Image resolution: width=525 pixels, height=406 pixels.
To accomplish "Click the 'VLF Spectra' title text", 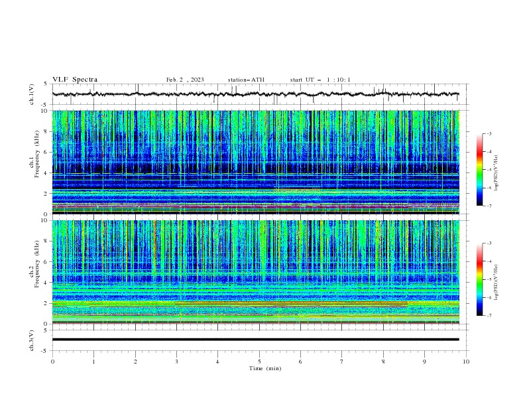I will tap(75, 80).
